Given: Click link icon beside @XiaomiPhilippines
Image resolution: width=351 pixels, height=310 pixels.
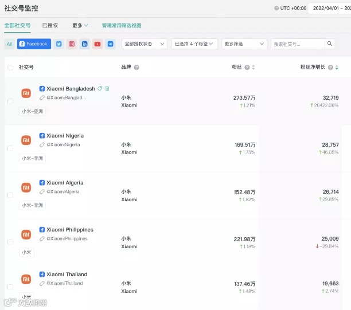Looking at the screenshot, I should (x=42, y=238).
